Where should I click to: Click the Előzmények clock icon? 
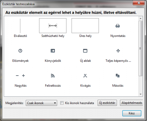tap(20, 51)
